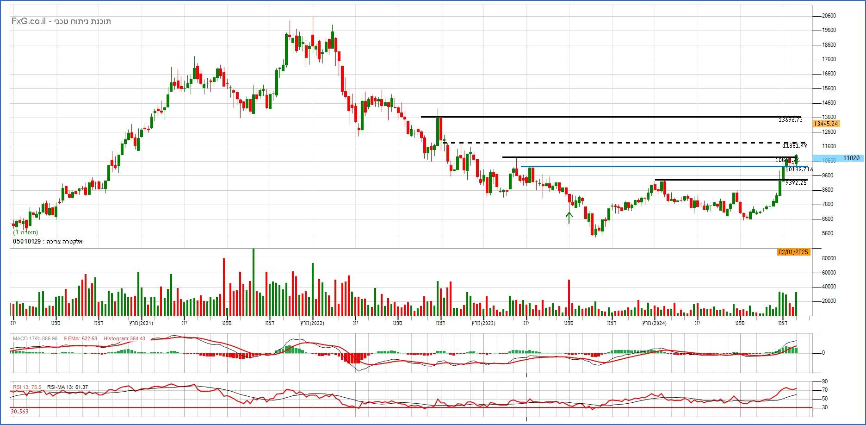Click the 10139.716 level value
This screenshot has width=866, height=425.
pyautogui.click(x=799, y=169)
